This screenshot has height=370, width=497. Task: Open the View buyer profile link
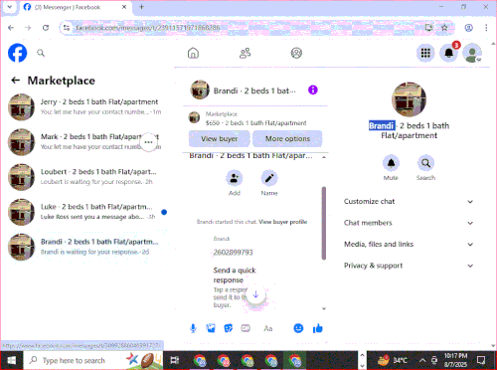tap(283, 222)
